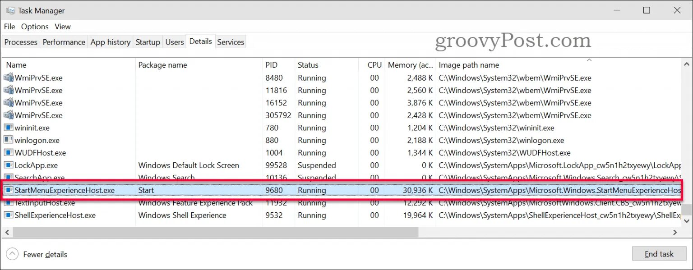Switch to the Processes tab
Screen dimensions: 693x270
point(21,42)
